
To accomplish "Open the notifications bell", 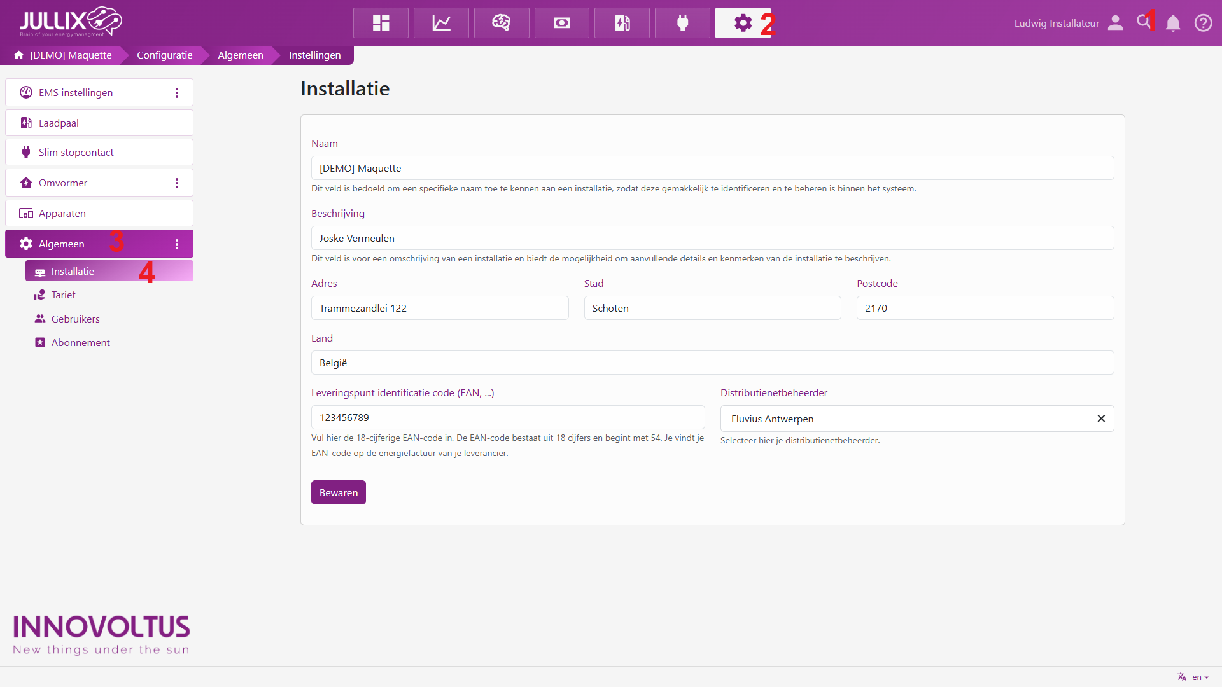I will tap(1173, 24).
